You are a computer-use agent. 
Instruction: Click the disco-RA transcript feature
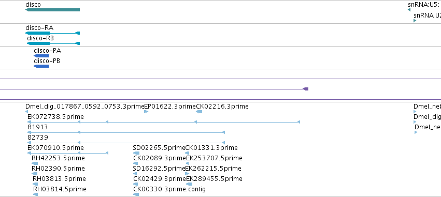click(52, 33)
